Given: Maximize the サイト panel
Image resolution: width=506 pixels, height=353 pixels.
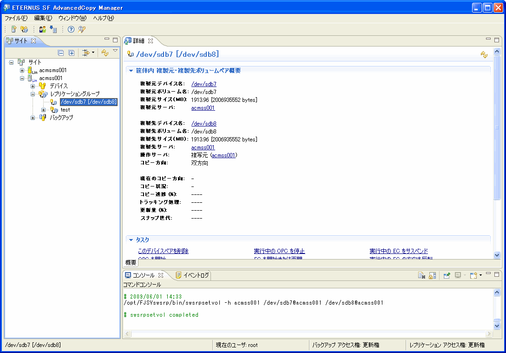Looking at the screenshot, I should [x=115, y=40].
